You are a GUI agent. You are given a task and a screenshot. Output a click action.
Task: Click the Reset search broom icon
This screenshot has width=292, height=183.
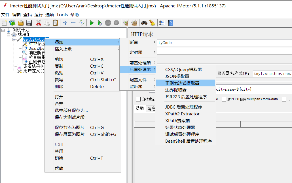tap(152, 23)
